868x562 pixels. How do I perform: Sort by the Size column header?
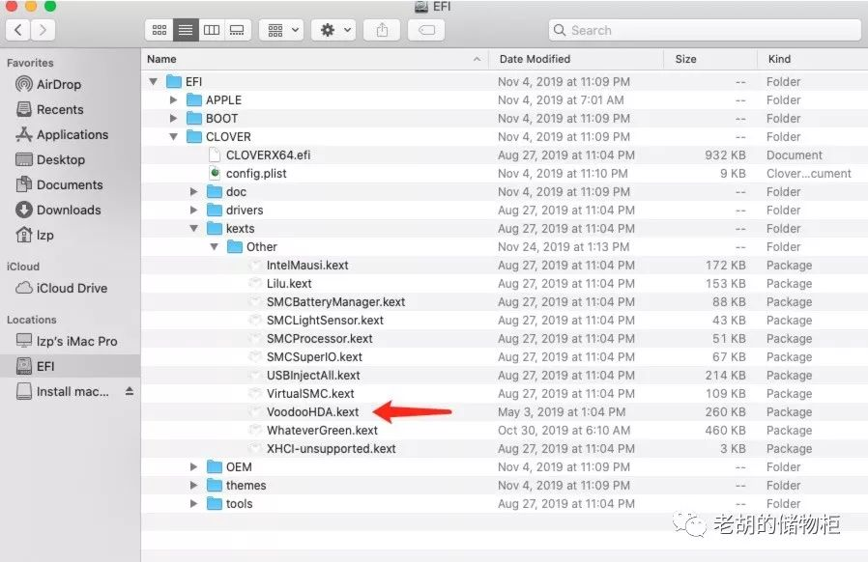pos(710,59)
